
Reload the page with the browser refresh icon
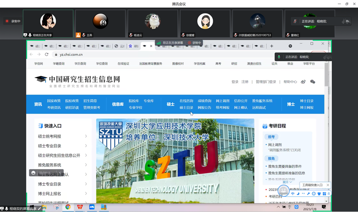tap(46, 54)
